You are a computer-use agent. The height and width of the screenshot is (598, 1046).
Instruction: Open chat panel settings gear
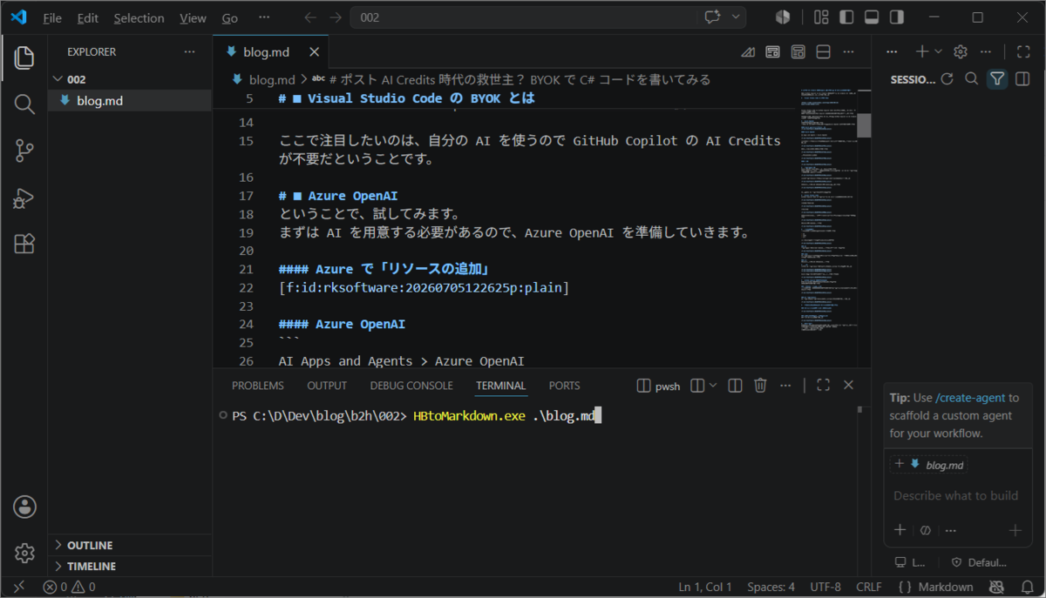tap(961, 52)
